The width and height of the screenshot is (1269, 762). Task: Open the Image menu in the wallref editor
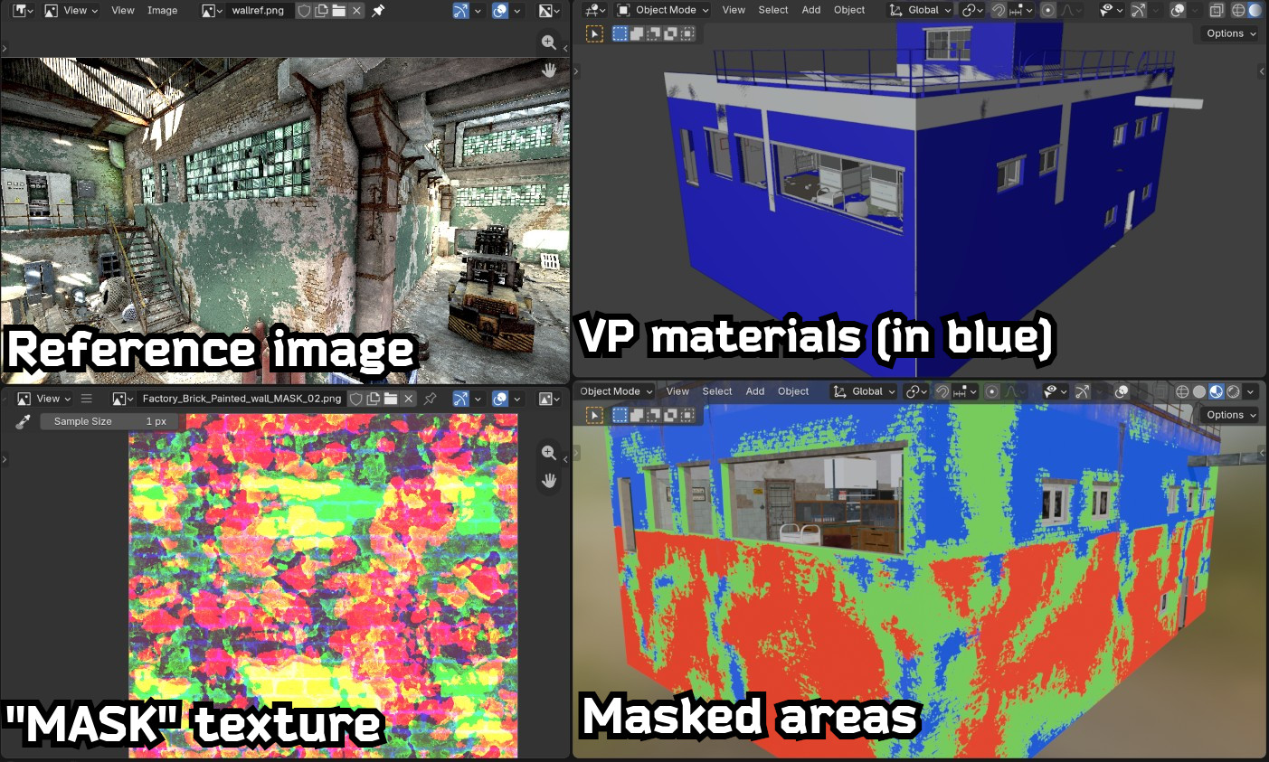click(162, 11)
